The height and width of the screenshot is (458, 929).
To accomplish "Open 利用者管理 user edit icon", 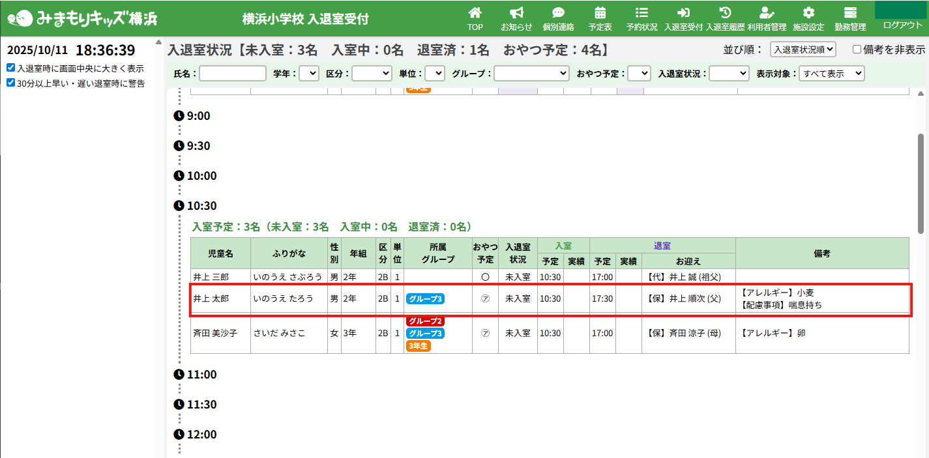I will click(767, 13).
